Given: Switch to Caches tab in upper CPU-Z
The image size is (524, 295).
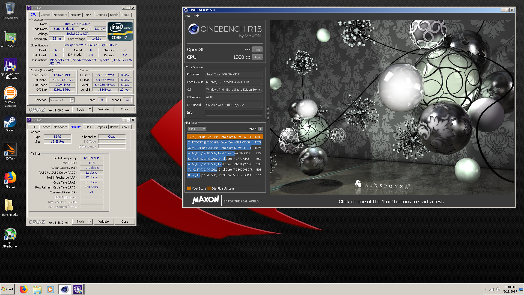Looking at the screenshot, I should [x=46, y=15].
